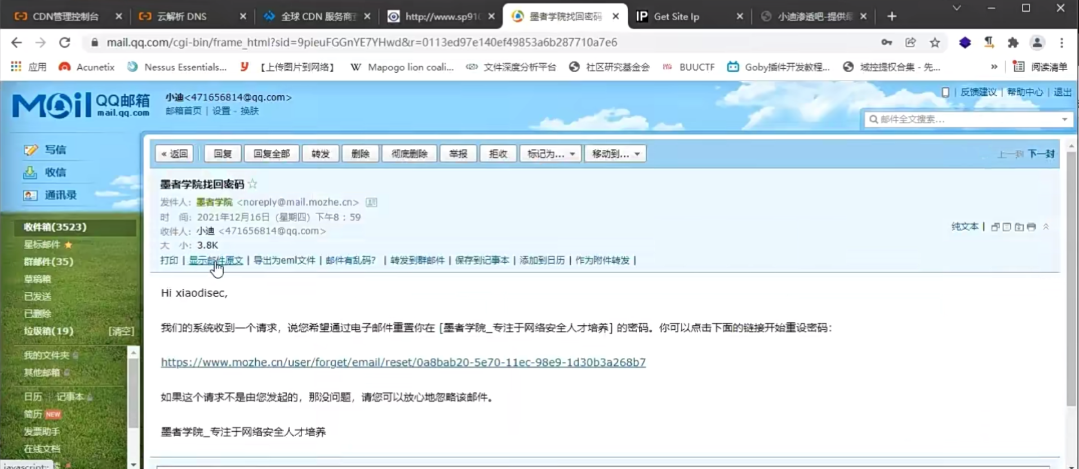Click 作为附件转发 link
This screenshot has height=469, width=1079.
point(602,260)
